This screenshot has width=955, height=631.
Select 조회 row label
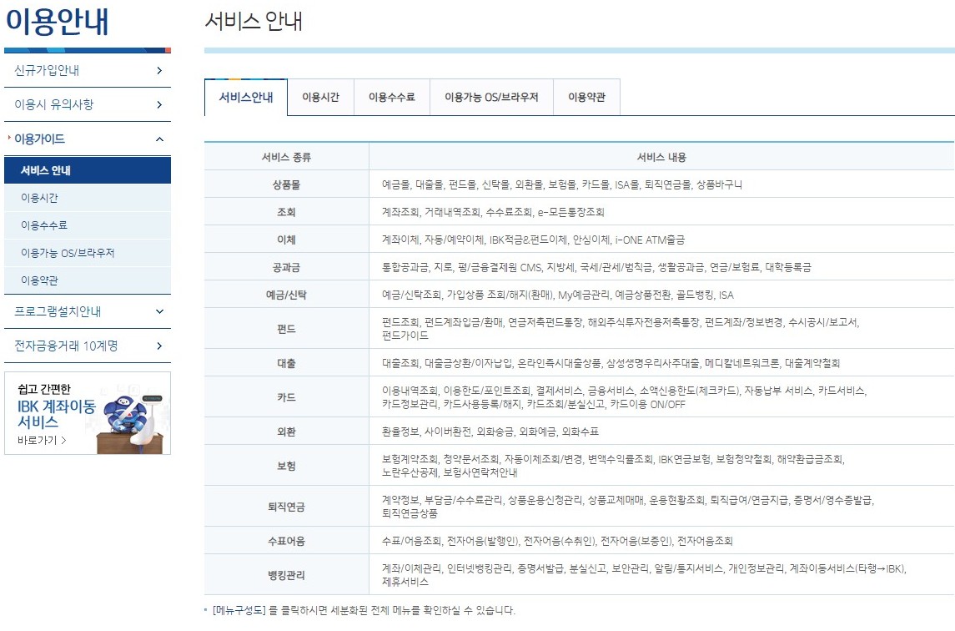pos(286,212)
